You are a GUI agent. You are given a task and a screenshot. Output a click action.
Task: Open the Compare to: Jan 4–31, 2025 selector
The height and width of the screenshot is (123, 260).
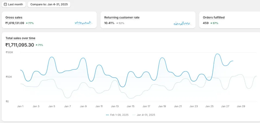point(49,5)
